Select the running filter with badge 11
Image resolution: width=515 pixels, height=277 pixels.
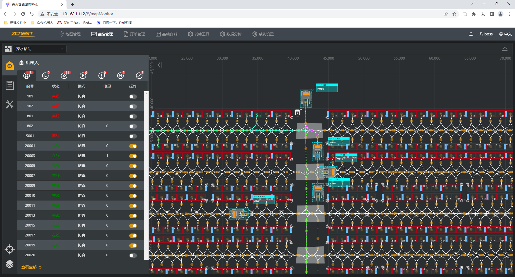click(64, 75)
